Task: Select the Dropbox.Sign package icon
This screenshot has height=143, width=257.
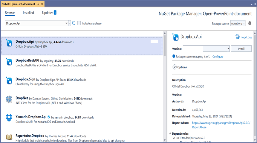Action: tap(9, 81)
